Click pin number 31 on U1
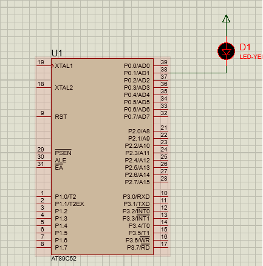263x266 pixels. coord(41,164)
